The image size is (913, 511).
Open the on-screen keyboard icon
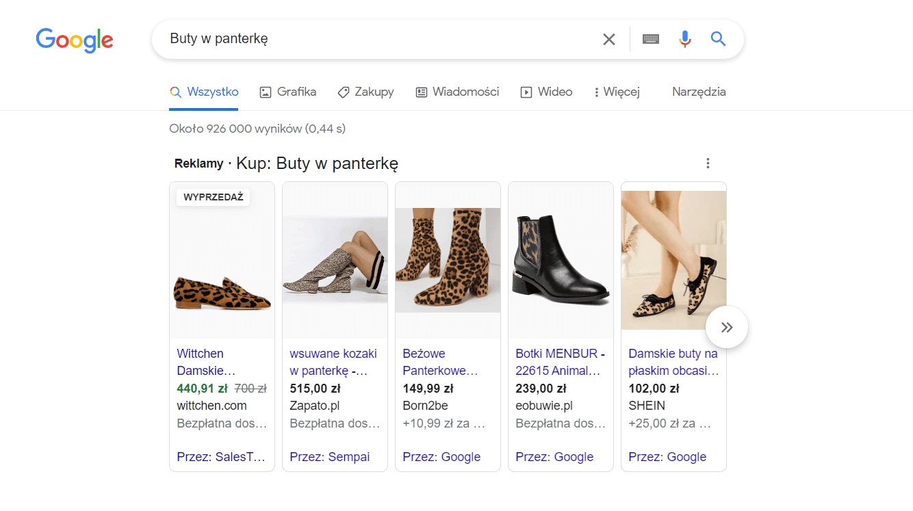click(651, 39)
